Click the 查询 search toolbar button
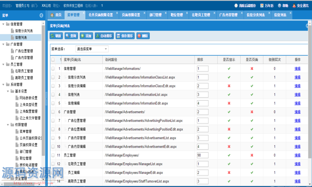 coord(71,36)
